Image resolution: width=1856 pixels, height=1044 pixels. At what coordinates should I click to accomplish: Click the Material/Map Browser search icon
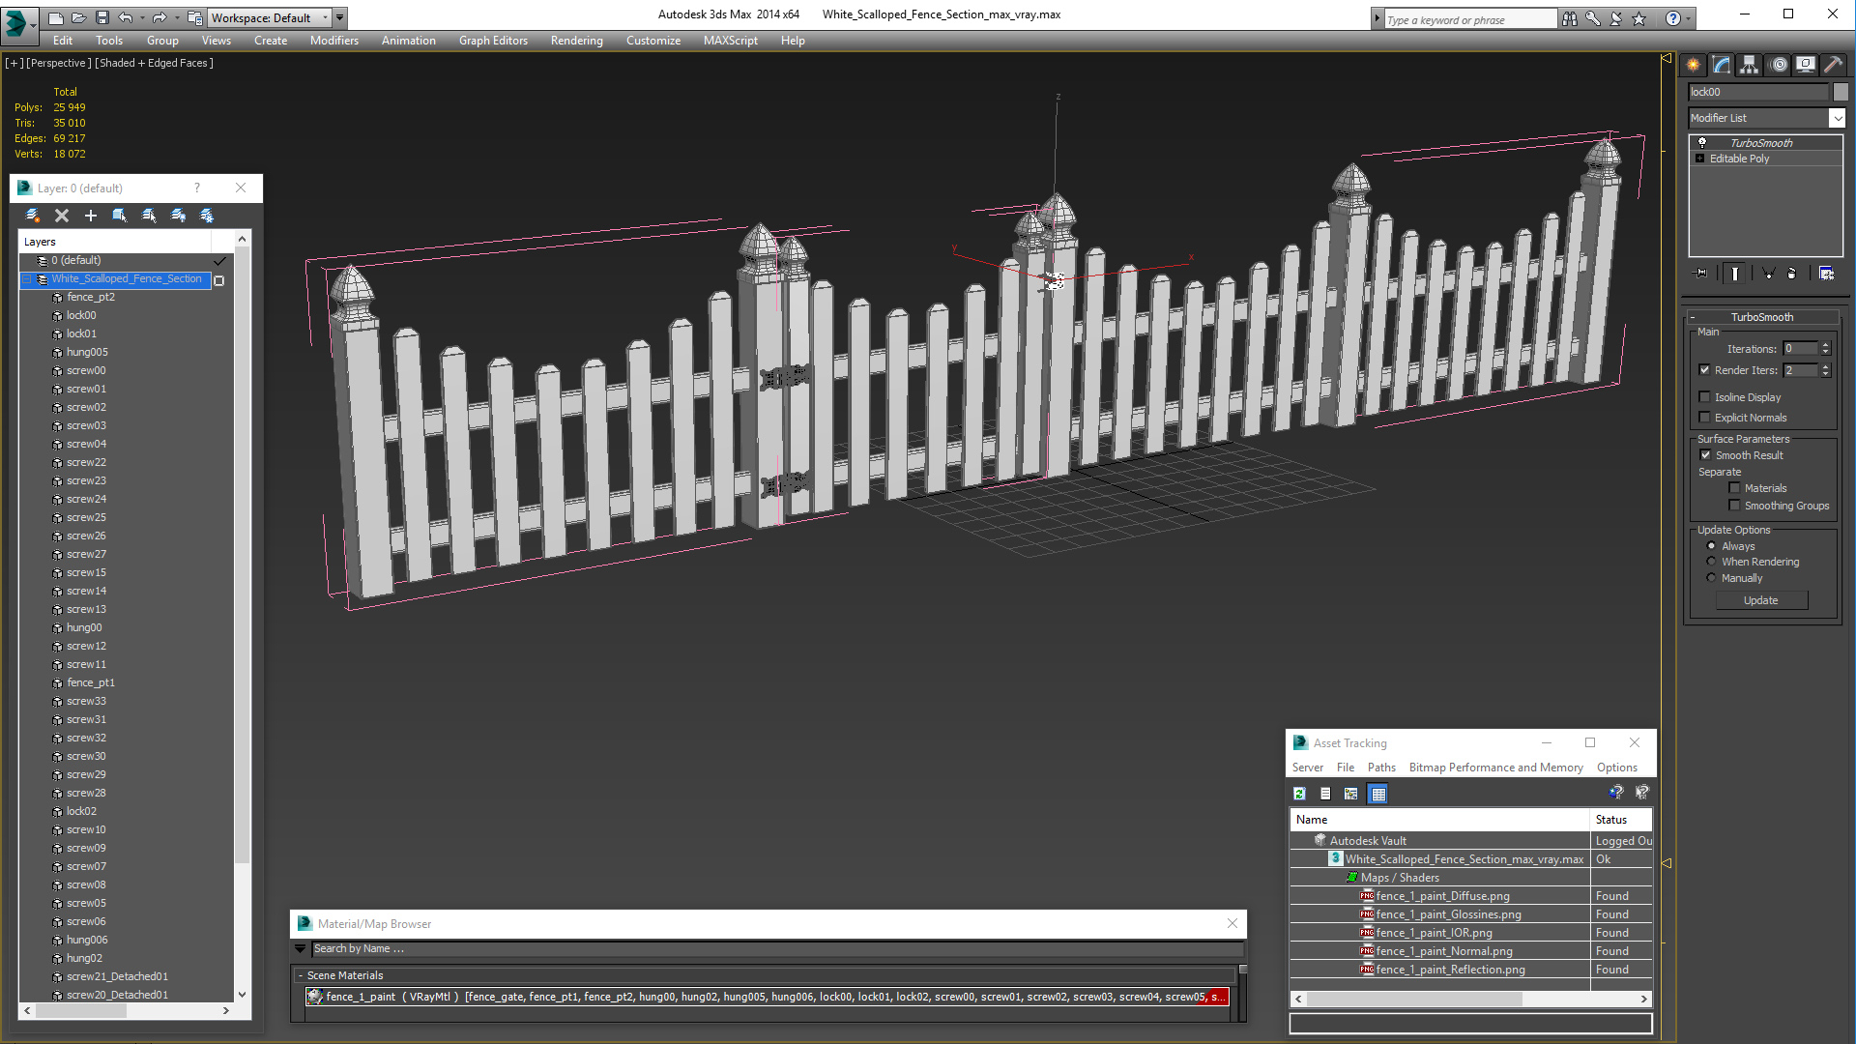(x=301, y=947)
